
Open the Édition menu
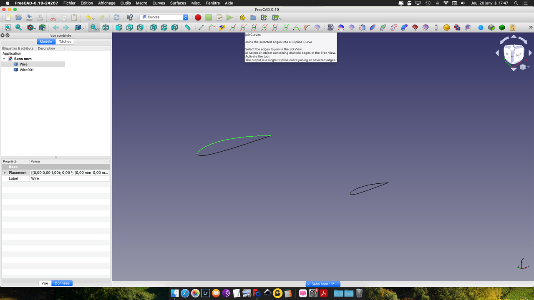pyautogui.click(x=87, y=3)
